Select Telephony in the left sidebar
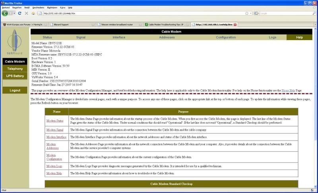 15,69
